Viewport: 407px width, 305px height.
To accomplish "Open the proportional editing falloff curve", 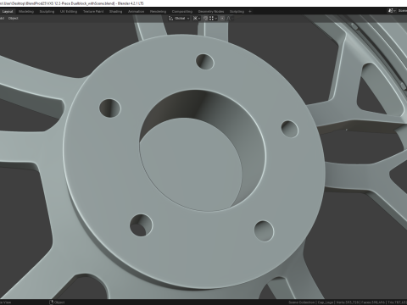I will 229,19.
